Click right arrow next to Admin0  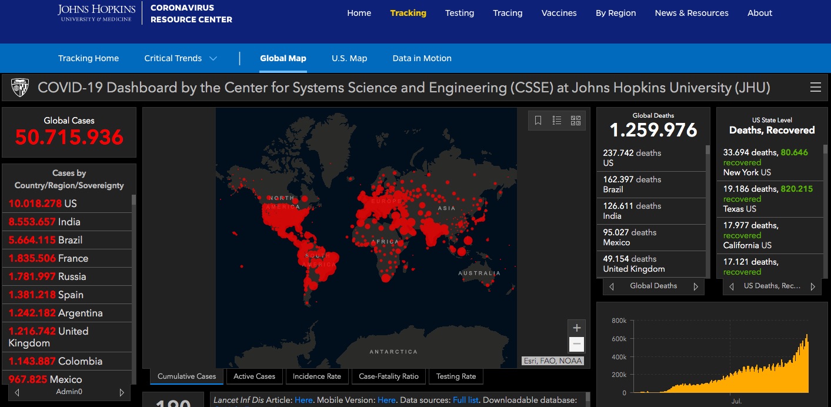[122, 392]
